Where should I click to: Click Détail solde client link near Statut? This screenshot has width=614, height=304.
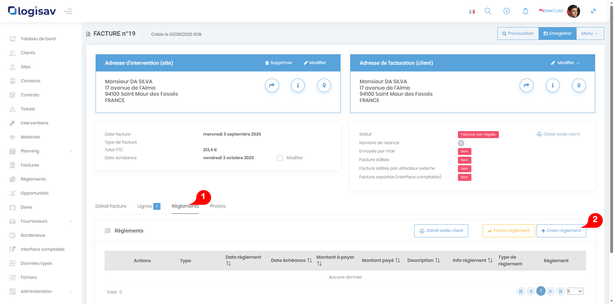pos(558,134)
